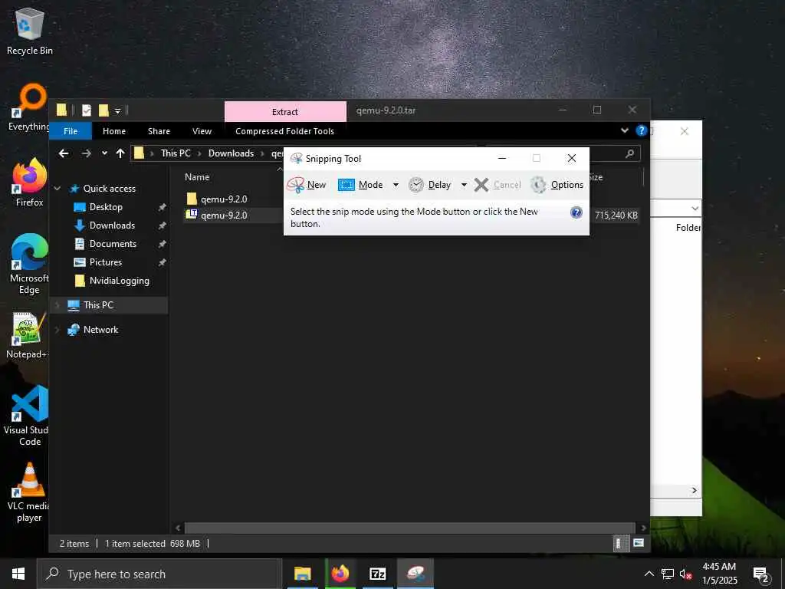Open File Explorer from the taskbar

point(302,574)
